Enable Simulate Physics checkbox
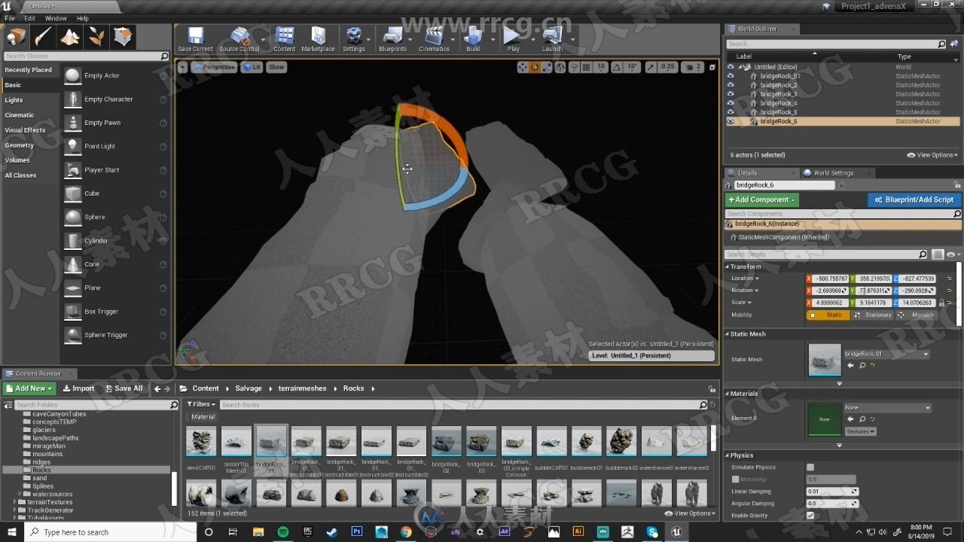The width and height of the screenshot is (964, 542). click(x=810, y=467)
